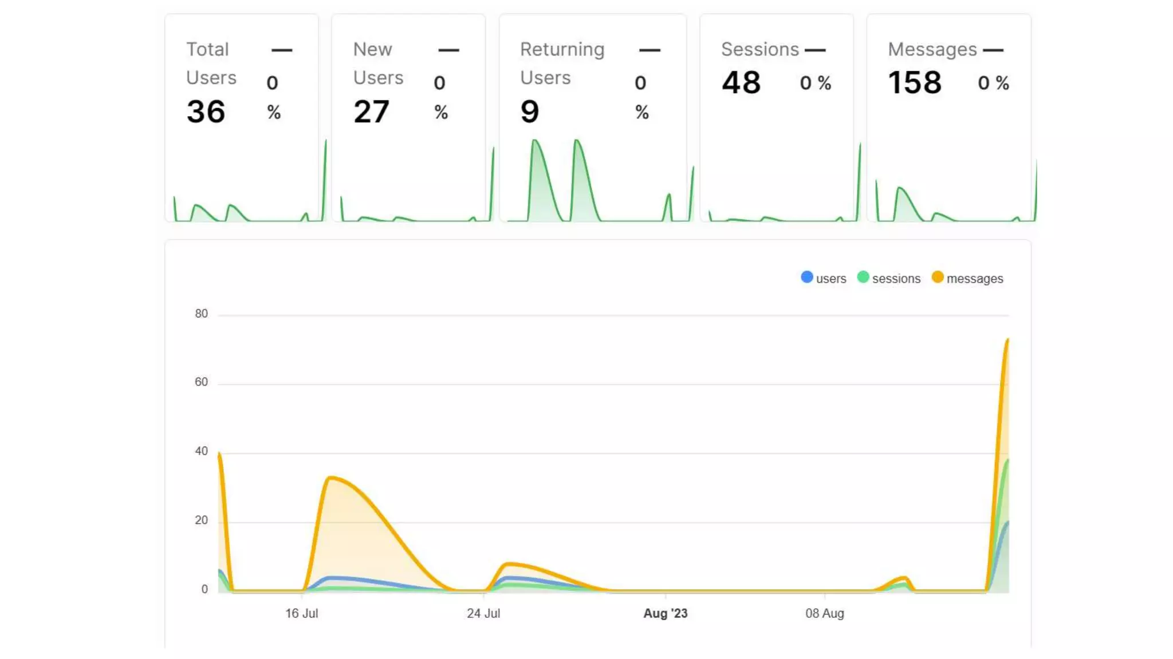The image size is (1173, 659).
Task: Click the blue users legend dot
Action: pyautogui.click(x=807, y=277)
